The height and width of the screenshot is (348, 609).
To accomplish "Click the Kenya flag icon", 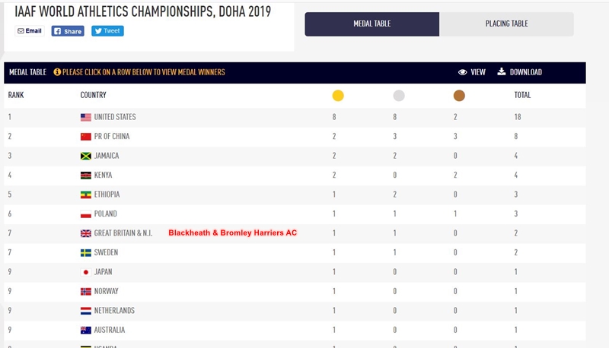I will [x=86, y=176].
